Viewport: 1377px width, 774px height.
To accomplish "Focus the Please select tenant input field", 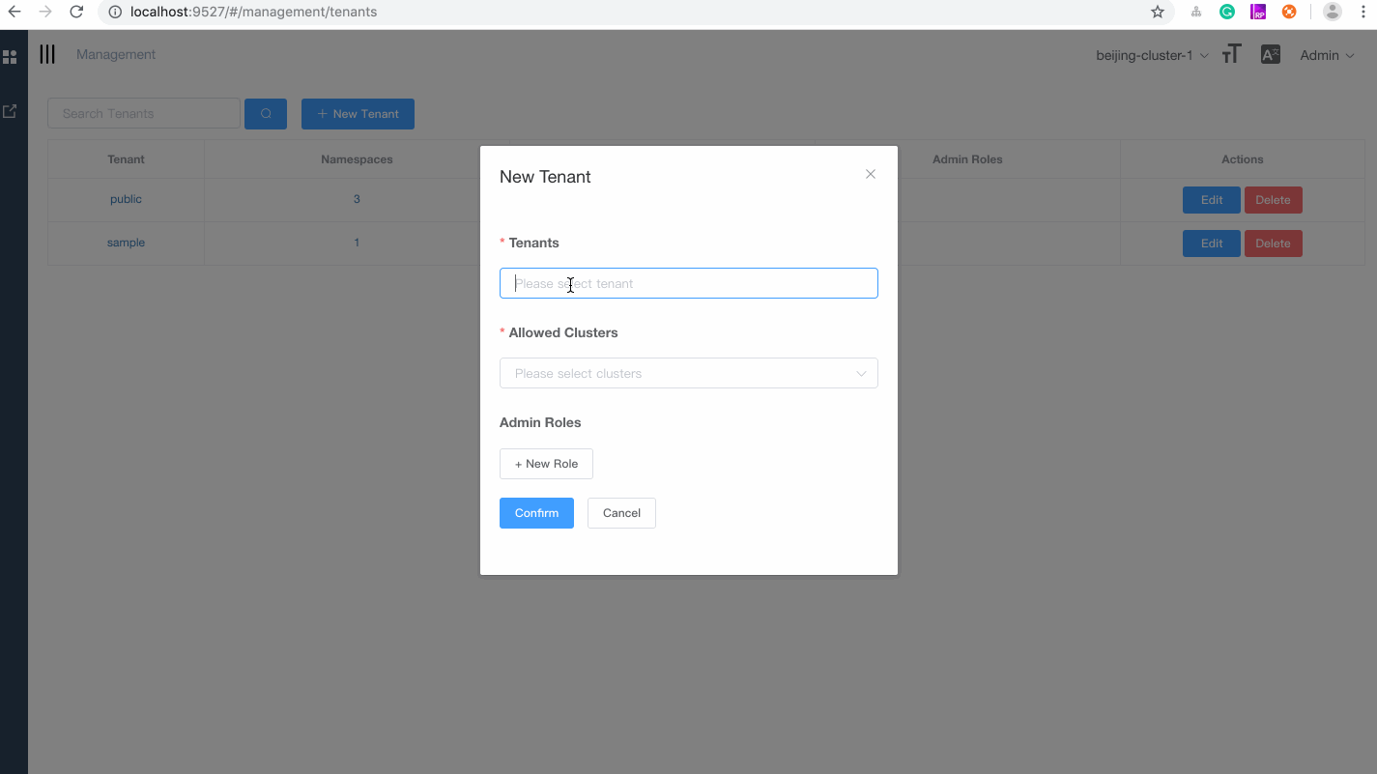I will (x=688, y=283).
